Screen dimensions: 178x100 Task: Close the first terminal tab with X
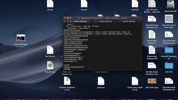65,21
